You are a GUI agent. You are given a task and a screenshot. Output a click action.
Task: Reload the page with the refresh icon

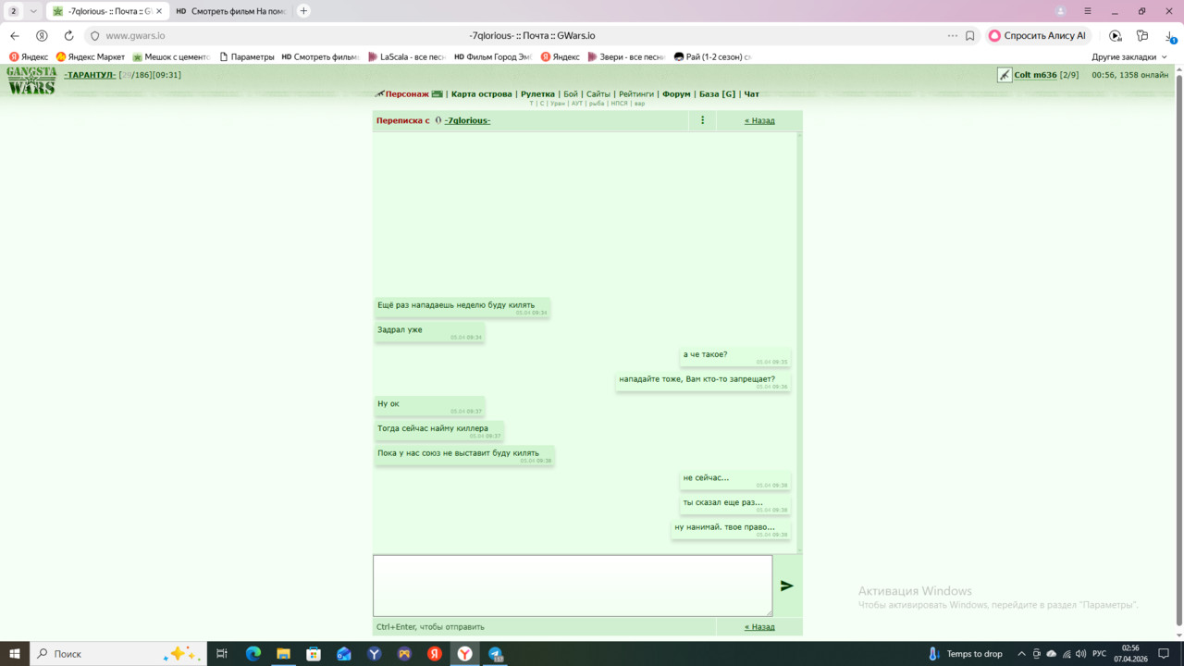[x=68, y=36]
